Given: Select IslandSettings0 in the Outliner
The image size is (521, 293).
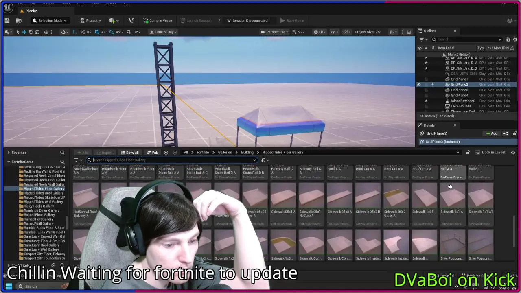Looking at the screenshot, I should (x=463, y=101).
